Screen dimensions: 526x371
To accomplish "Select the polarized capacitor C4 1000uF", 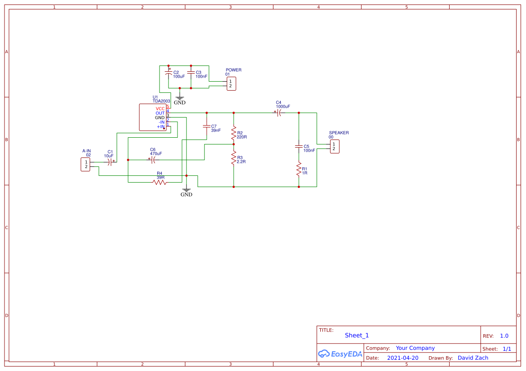I will click(279, 113).
